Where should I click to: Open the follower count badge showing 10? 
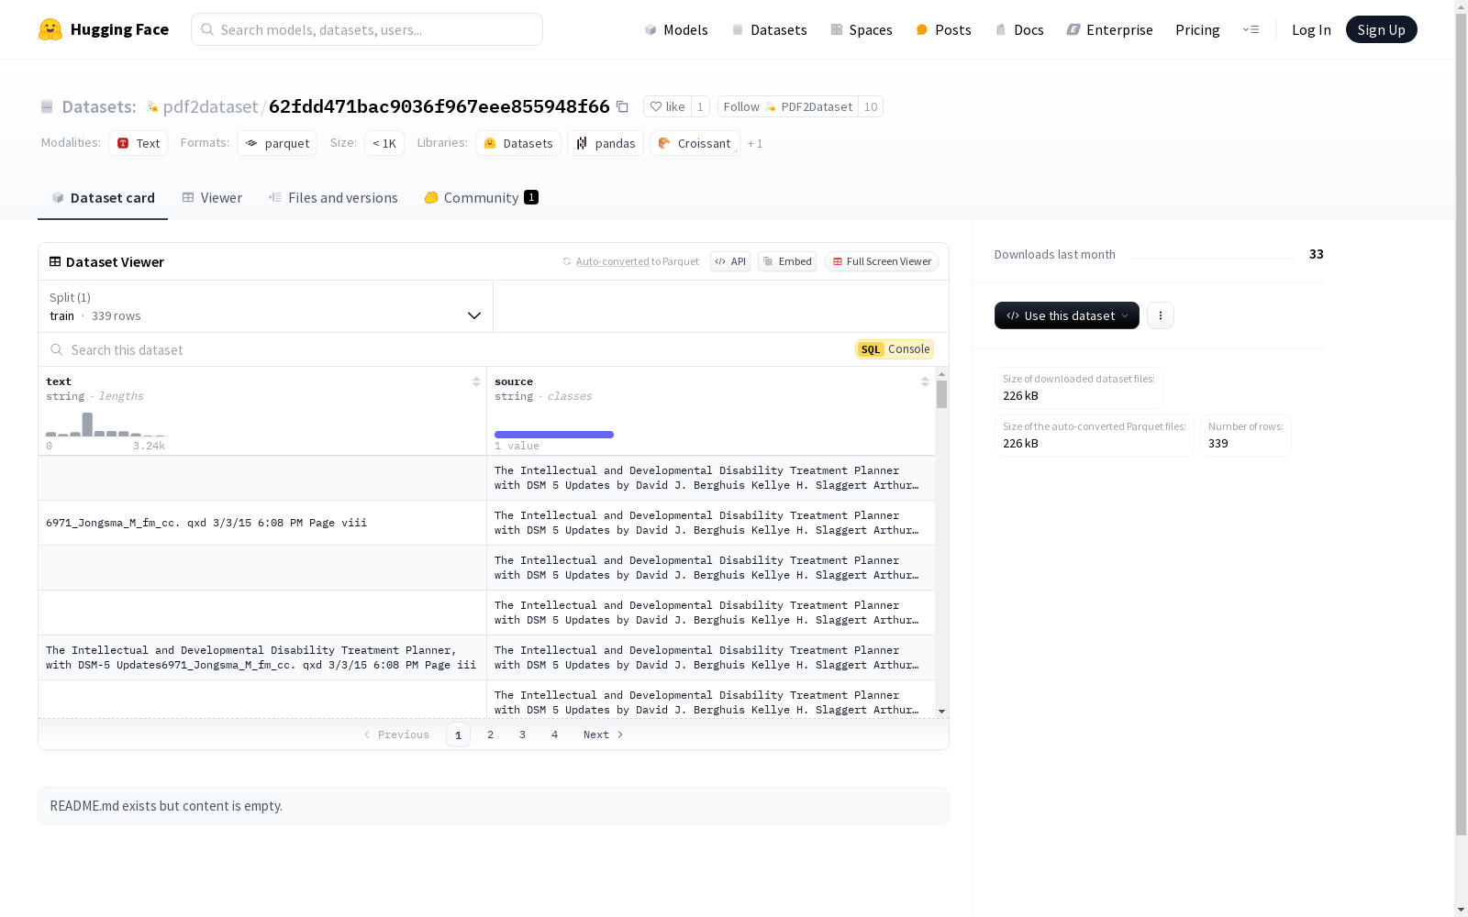871,106
